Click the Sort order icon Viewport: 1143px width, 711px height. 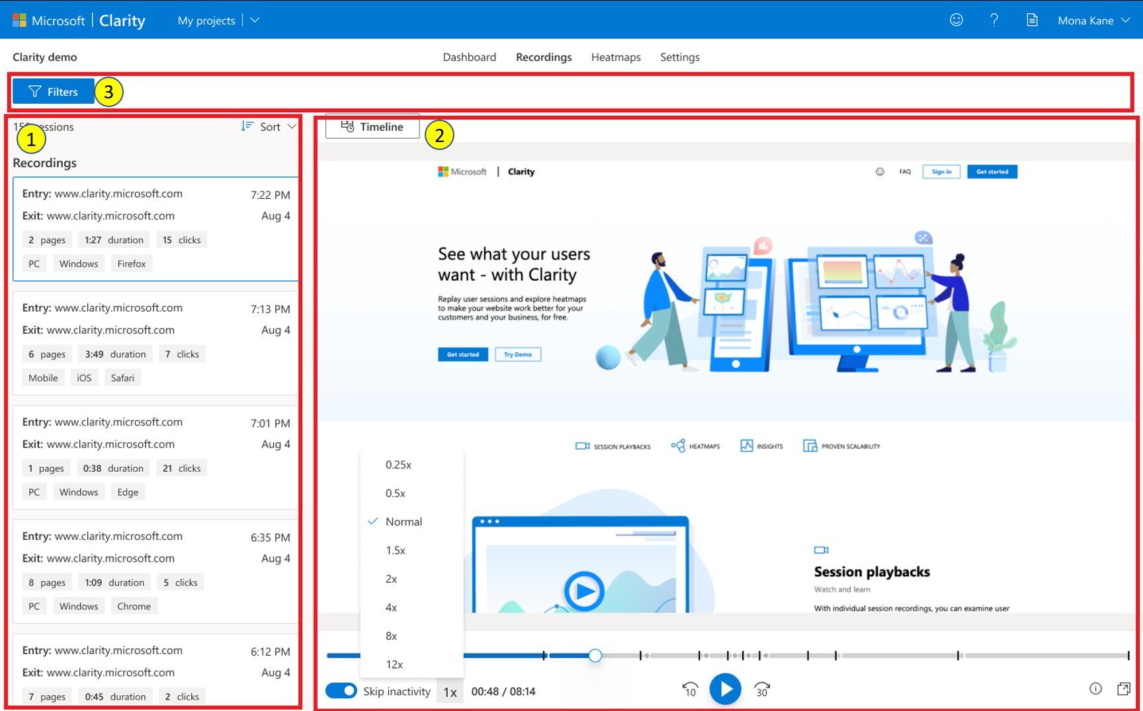[247, 126]
